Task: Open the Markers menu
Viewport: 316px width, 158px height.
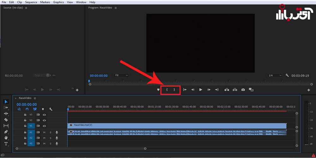Action: 45,2
